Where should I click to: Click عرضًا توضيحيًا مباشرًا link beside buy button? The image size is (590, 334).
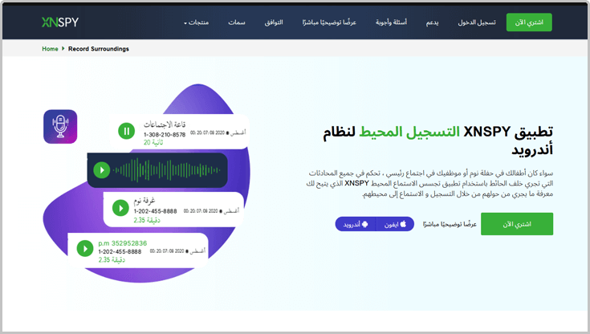tap(450, 224)
